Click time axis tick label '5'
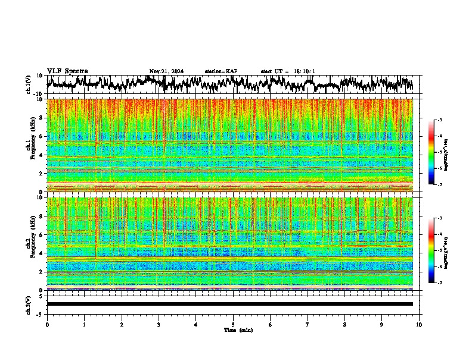Screen dimensions: 472x364 [x=233, y=325]
